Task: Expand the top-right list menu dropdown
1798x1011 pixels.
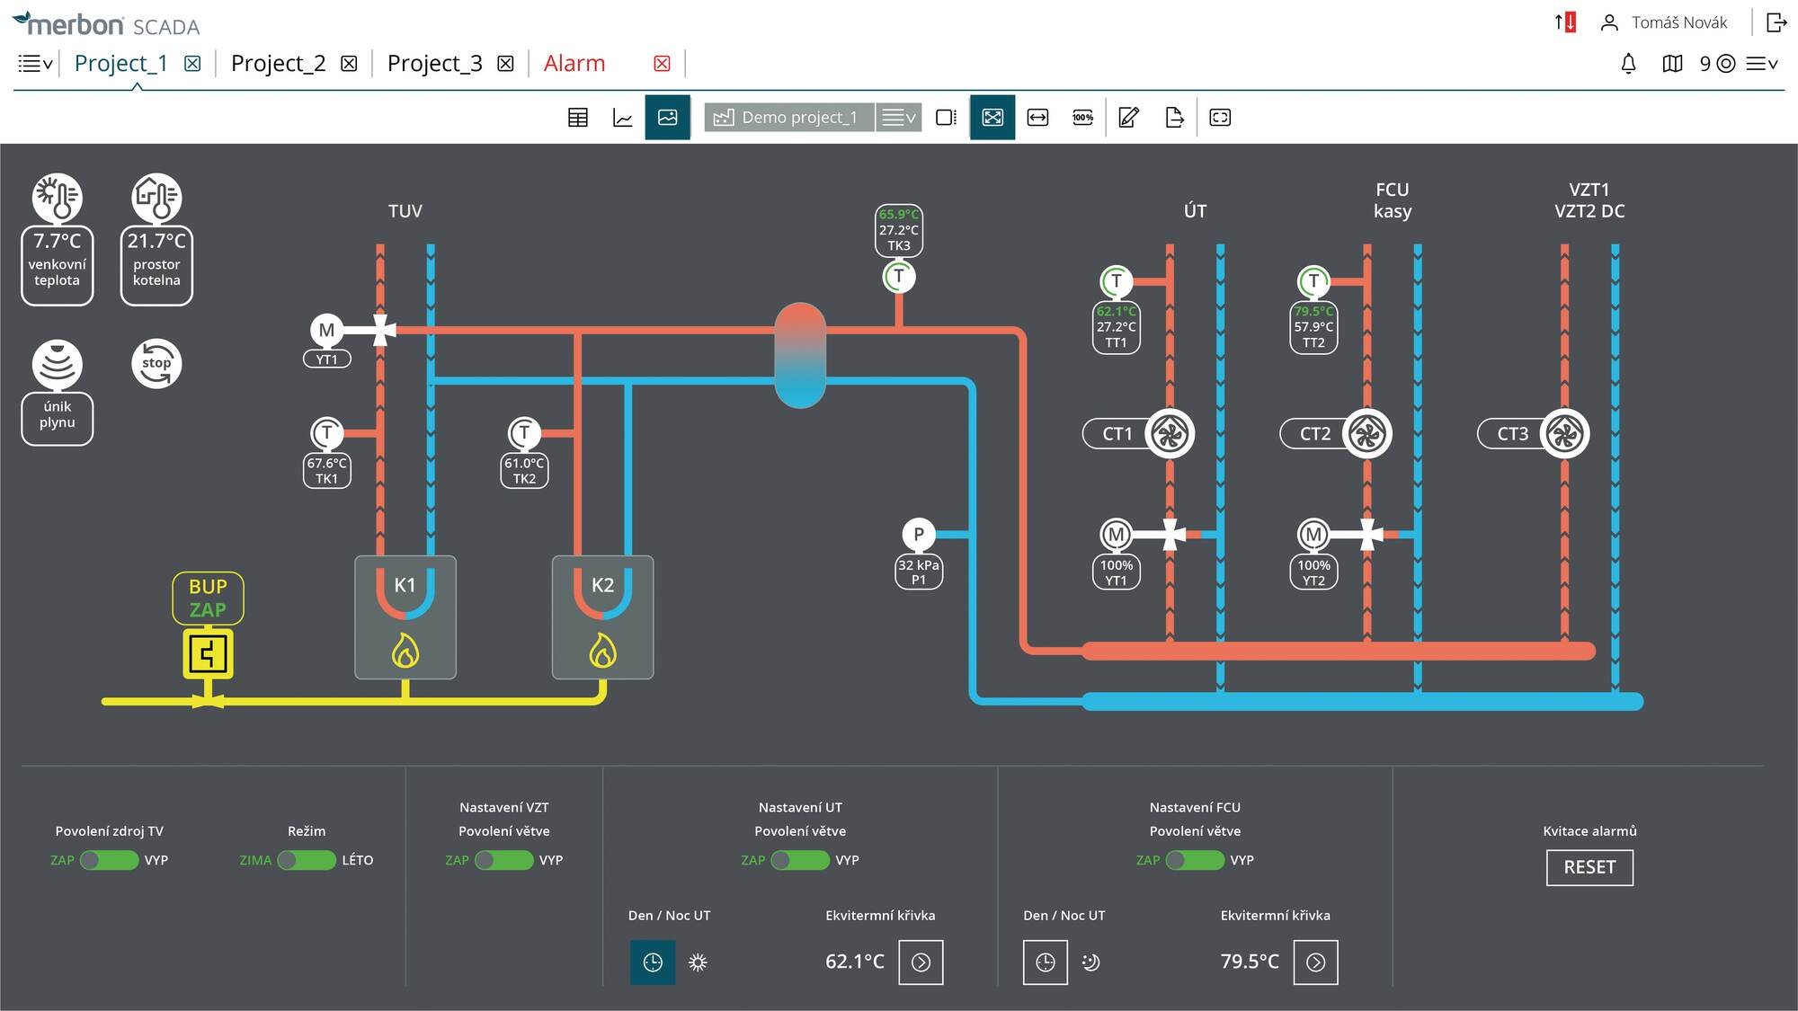Action: pos(1762,64)
